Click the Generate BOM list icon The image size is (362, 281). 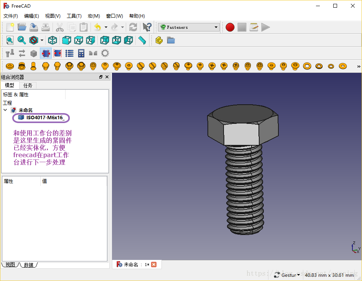click(69, 53)
